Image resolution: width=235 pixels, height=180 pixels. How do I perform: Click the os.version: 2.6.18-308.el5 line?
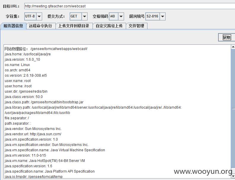[26, 75]
